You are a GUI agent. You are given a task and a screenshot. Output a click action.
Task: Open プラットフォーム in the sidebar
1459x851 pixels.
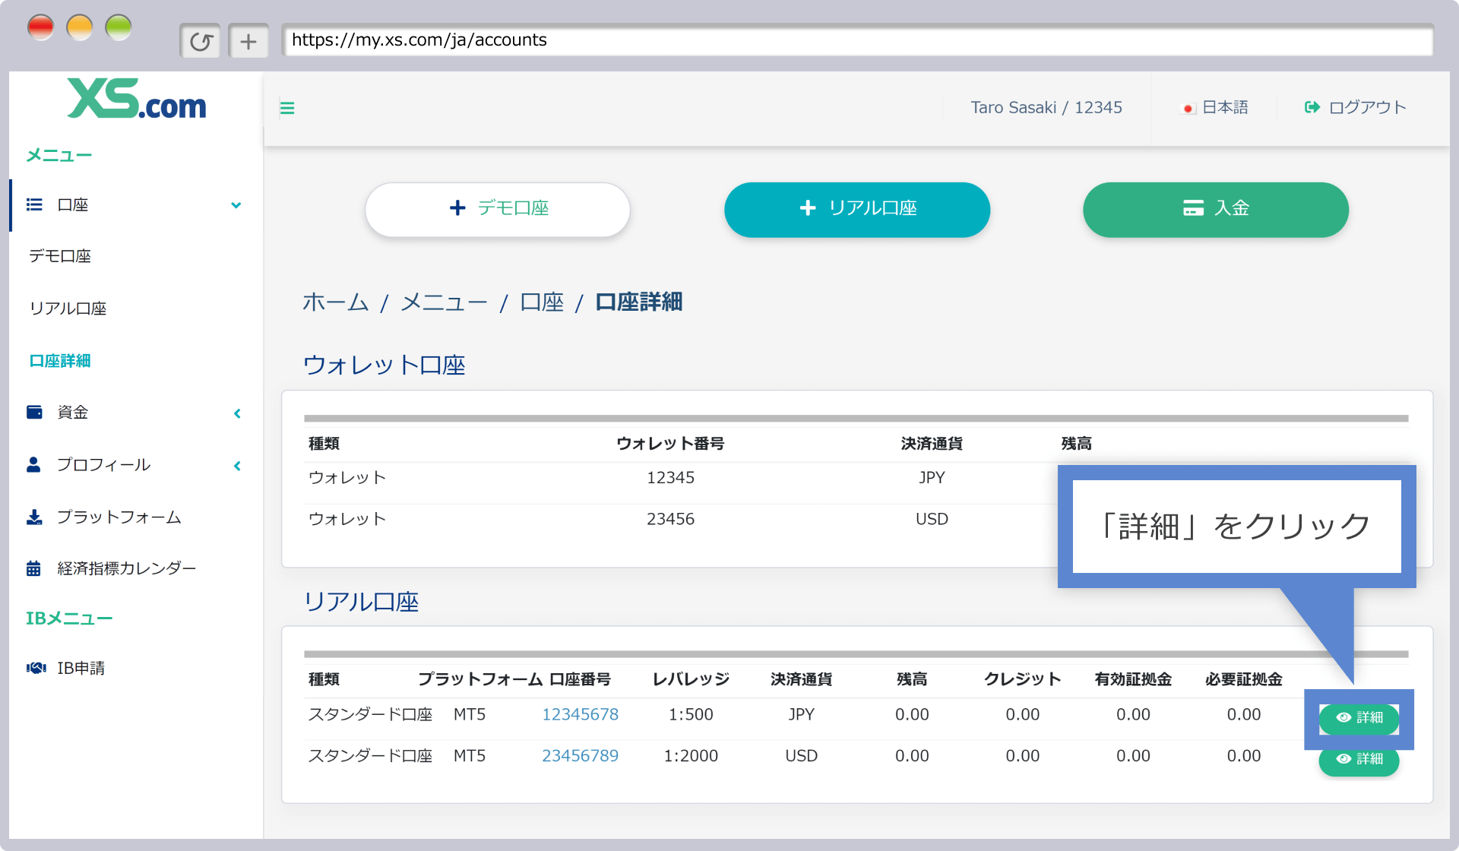[119, 517]
